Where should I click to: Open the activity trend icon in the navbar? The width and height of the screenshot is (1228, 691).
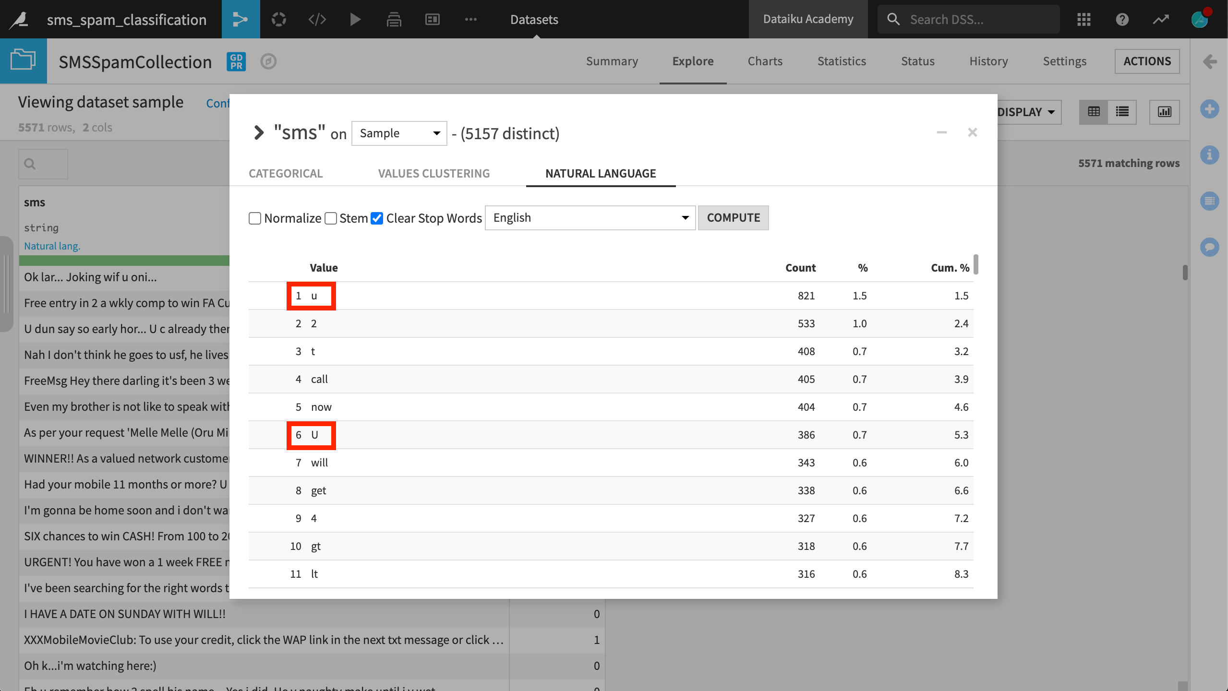tap(1161, 19)
